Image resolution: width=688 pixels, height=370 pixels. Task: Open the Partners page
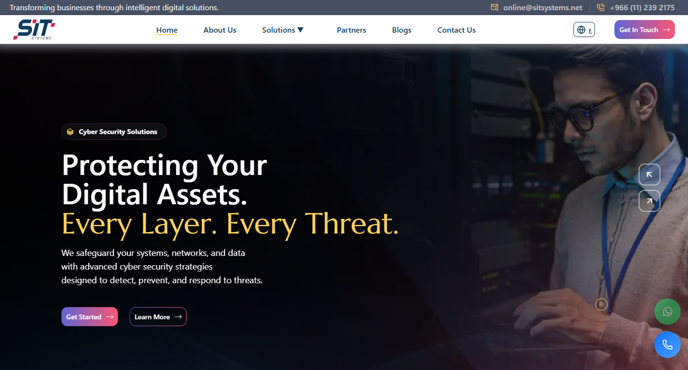(351, 30)
